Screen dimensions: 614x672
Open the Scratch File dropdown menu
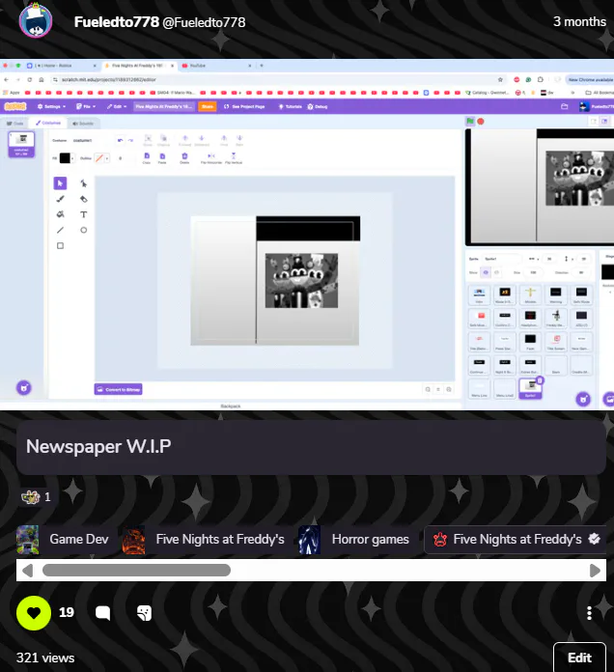pyautogui.click(x=86, y=106)
